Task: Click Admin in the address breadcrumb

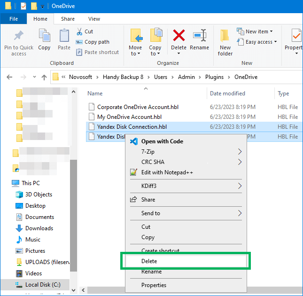Action: click(x=186, y=77)
